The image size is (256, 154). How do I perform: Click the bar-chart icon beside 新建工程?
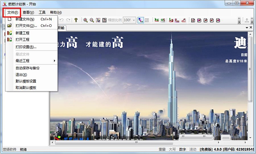(9, 33)
